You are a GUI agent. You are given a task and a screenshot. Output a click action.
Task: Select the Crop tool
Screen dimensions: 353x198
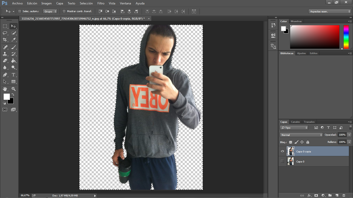pos(5,40)
